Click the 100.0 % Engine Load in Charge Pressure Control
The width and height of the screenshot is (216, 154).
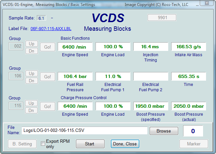[113, 106]
